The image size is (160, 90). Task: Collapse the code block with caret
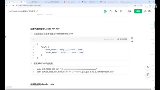(x=33, y=39)
